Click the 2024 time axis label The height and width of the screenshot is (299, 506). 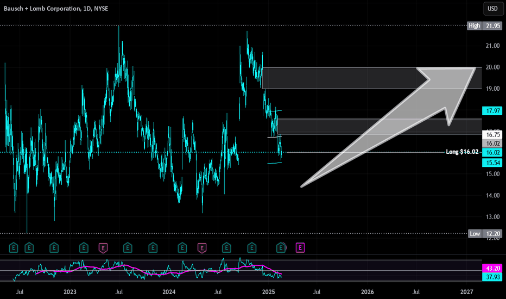[x=169, y=292]
